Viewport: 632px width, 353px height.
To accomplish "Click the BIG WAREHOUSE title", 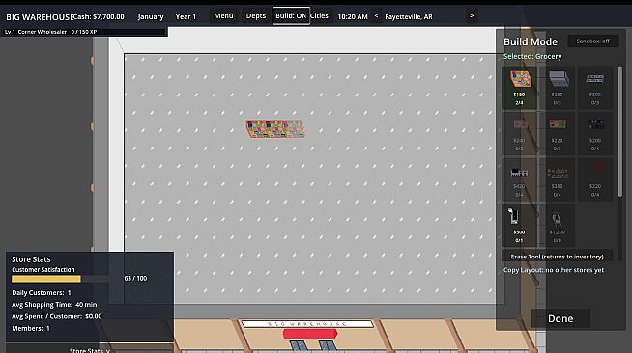I will tap(40, 17).
